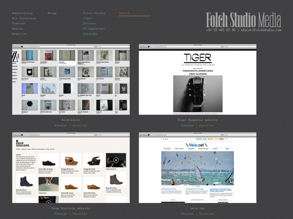This screenshot has height=219, width=293.
Task: Open the Blogs section
Action: click(52, 13)
